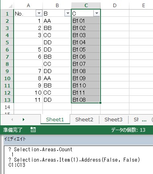Viewport: 153px width, 174px height.
Task: Click cell containing B106
Action: point(86,56)
